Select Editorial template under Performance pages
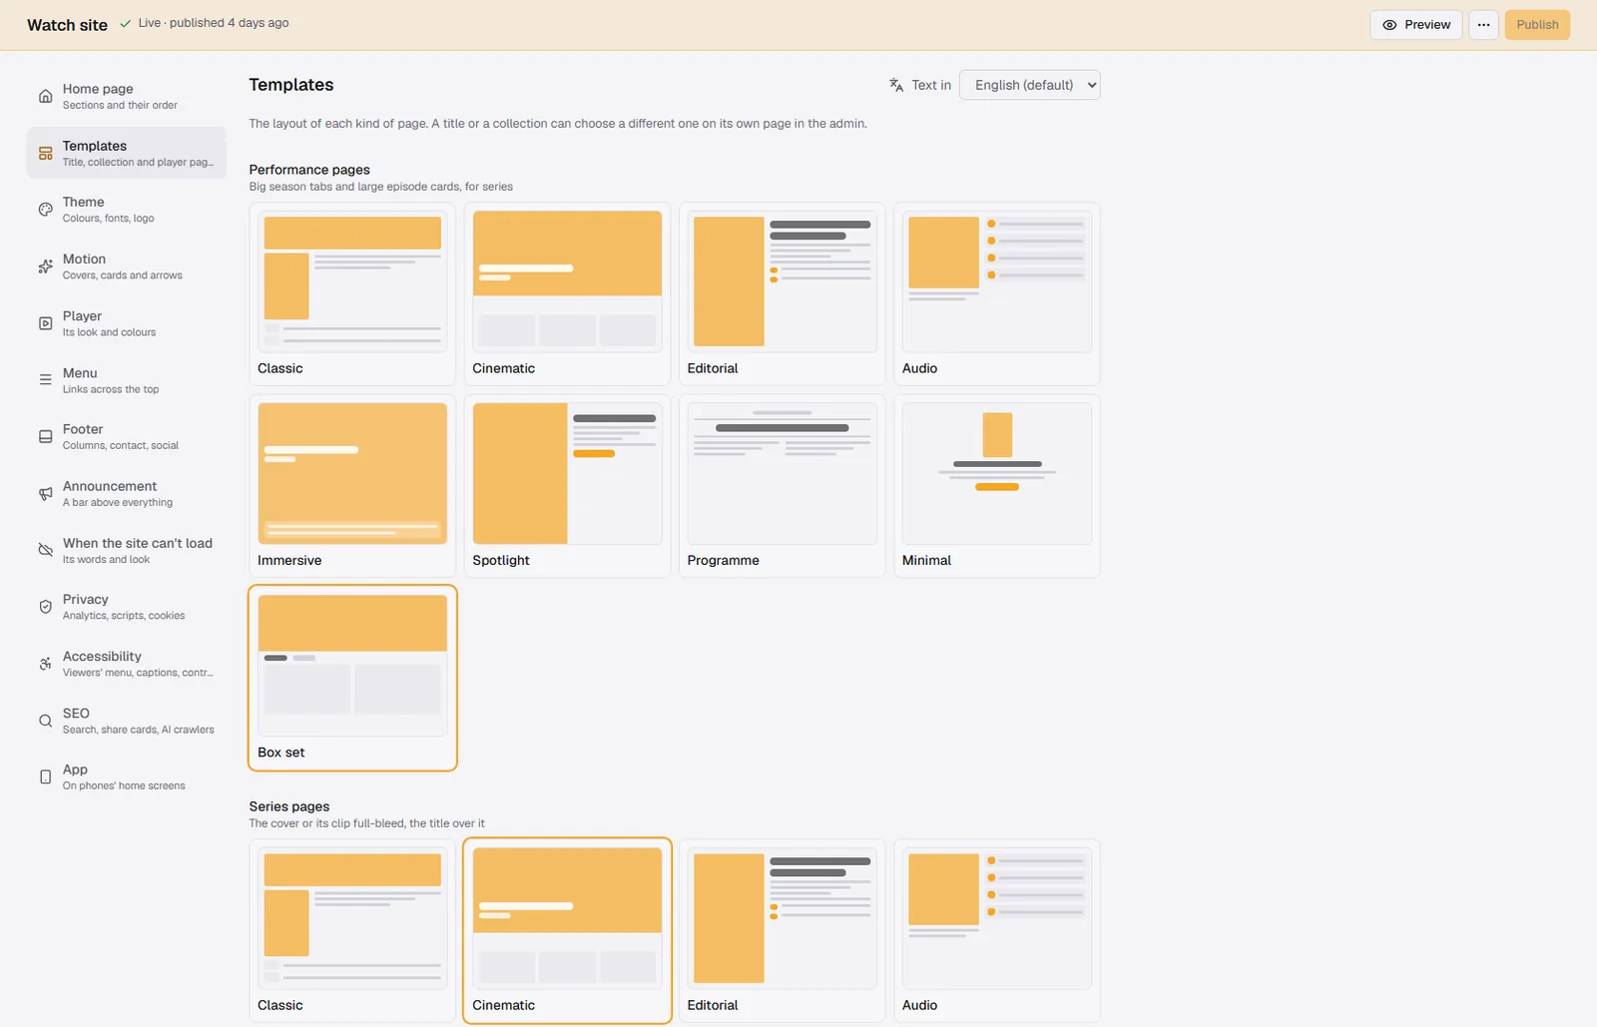 point(783,293)
